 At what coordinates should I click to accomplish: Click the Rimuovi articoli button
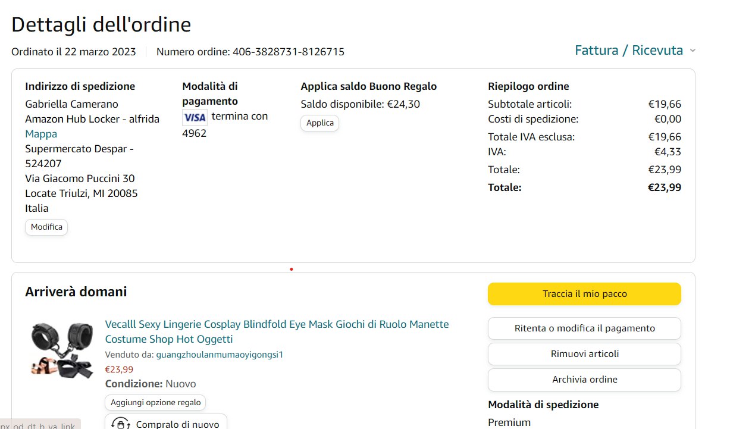point(584,354)
